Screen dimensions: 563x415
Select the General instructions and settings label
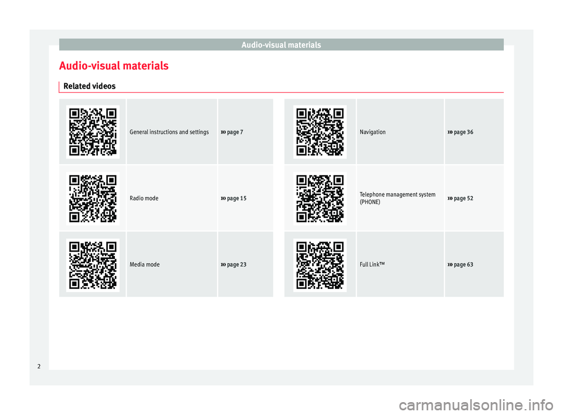(x=169, y=132)
